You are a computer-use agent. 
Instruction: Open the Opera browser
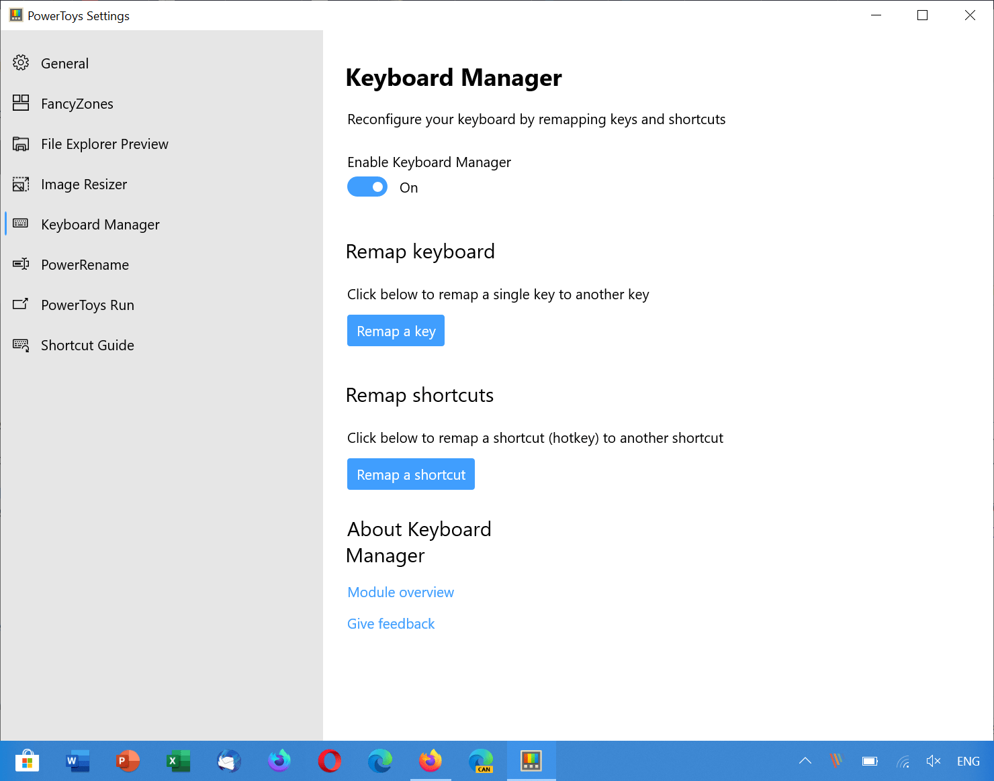pyautogui.click(x=329, y=761)
